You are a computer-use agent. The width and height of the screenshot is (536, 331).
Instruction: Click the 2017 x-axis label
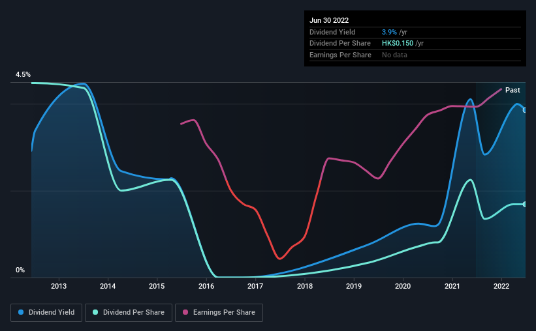click(x=255, y=286)
